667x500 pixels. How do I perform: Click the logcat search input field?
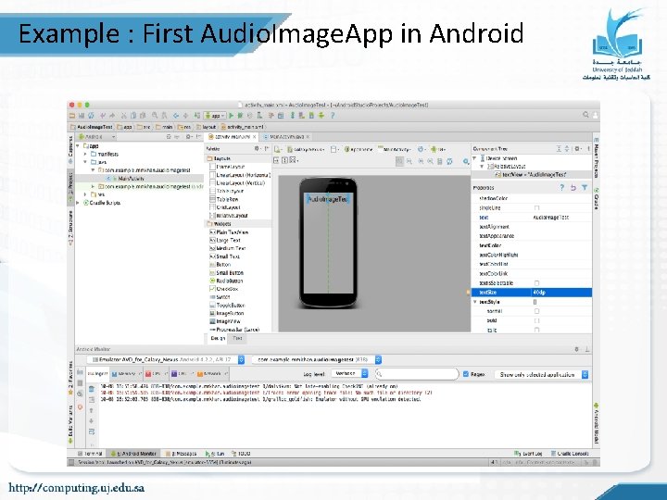pos(417,374)
